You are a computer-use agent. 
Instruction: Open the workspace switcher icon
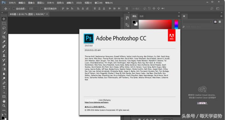point(218,9)
